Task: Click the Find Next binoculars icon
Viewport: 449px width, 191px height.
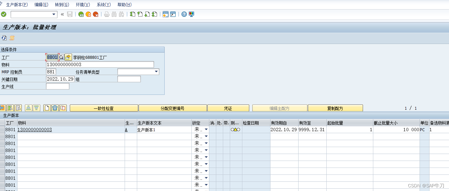Action: (121, 14)
